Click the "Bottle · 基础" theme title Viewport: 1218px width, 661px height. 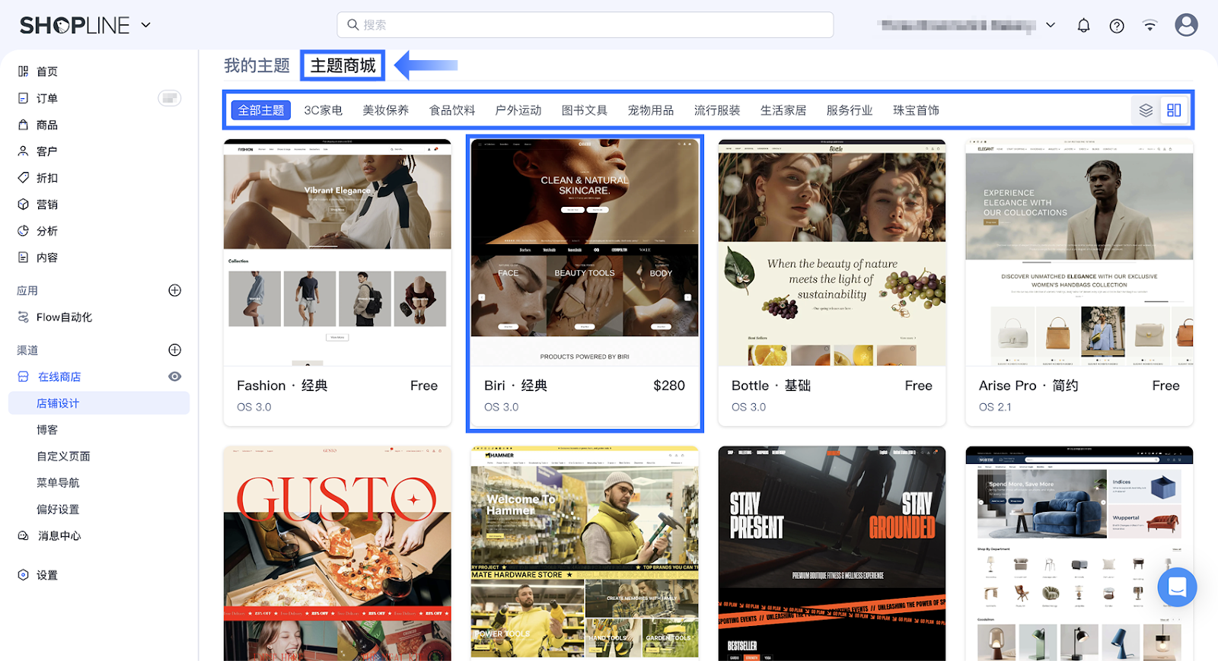point(771,386)
